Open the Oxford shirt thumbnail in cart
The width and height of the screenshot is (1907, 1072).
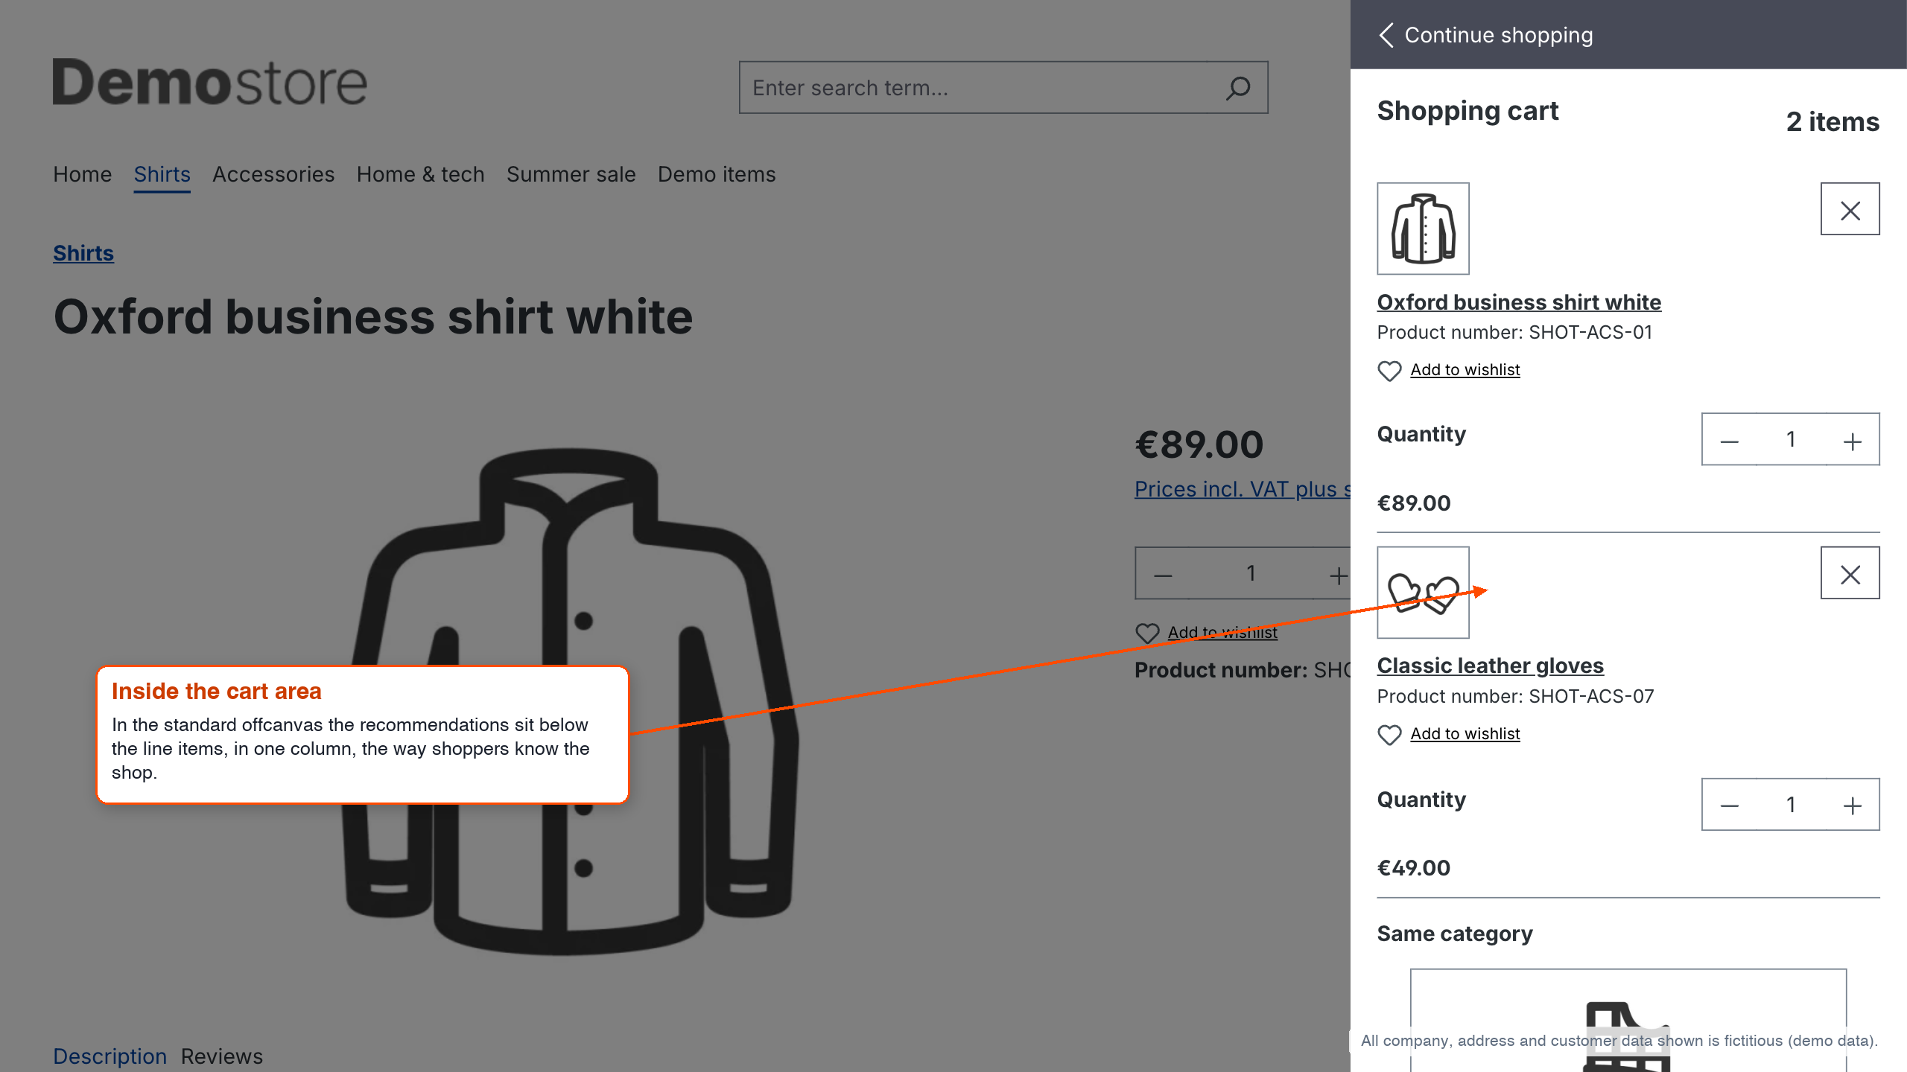click(x=1423, y=229)
